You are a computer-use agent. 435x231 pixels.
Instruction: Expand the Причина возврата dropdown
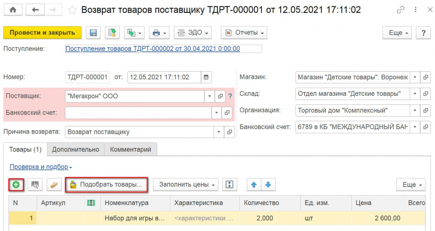coord(219,132)
